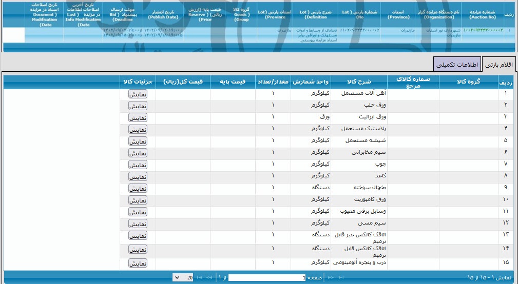Click 'نمایش' on the 'یخچال سوخته' row
This screenshot has width=518, height=284.
pos(138,188)
